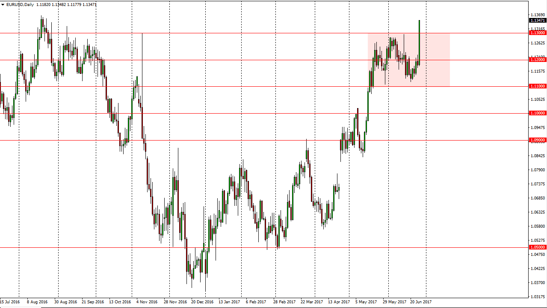The image size is (547, 308).
Task: Click the high price 1.13482 in the header
Action: coord(59,4)
